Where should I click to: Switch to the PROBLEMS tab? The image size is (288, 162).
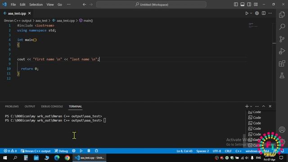pyautogui.click(x=12, y=106)
